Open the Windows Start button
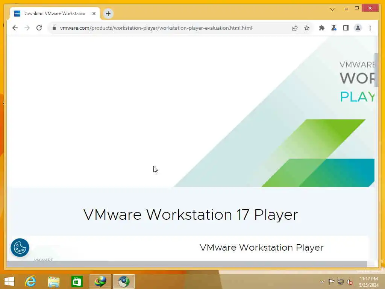385x289 pixels. pyautogui.click(x=9, y=281)
